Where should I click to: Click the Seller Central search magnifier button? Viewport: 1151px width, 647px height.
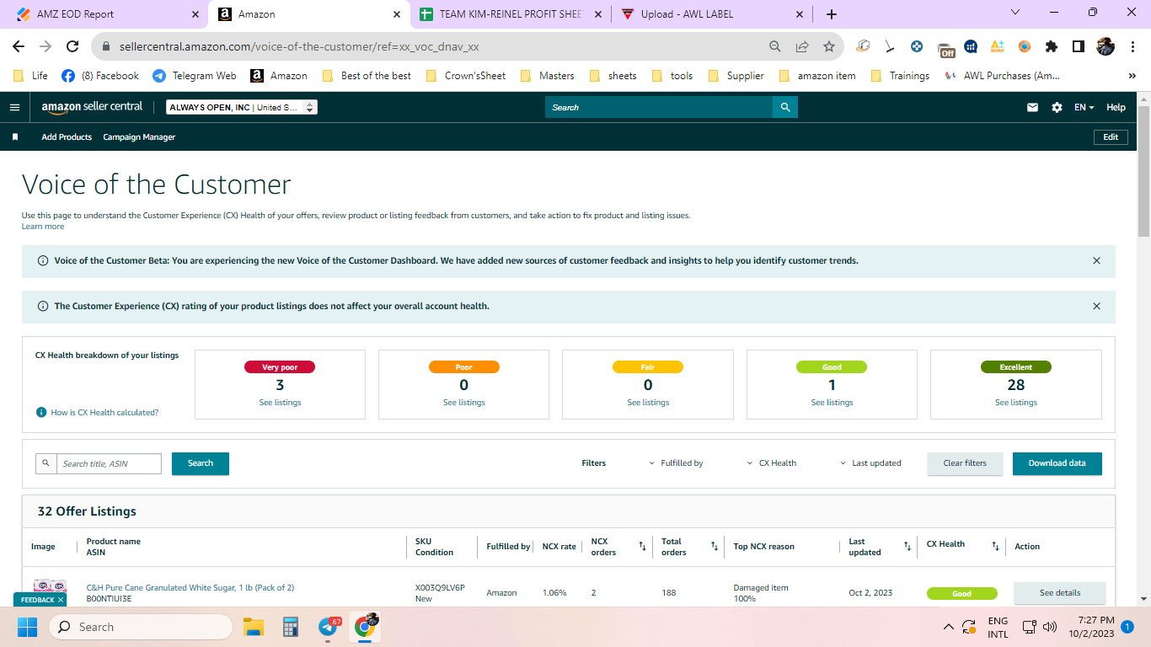pos(785,108)
